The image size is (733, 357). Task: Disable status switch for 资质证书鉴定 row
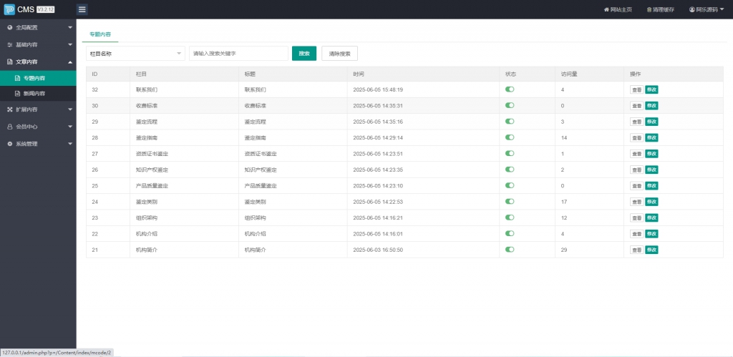coord(510,153)
